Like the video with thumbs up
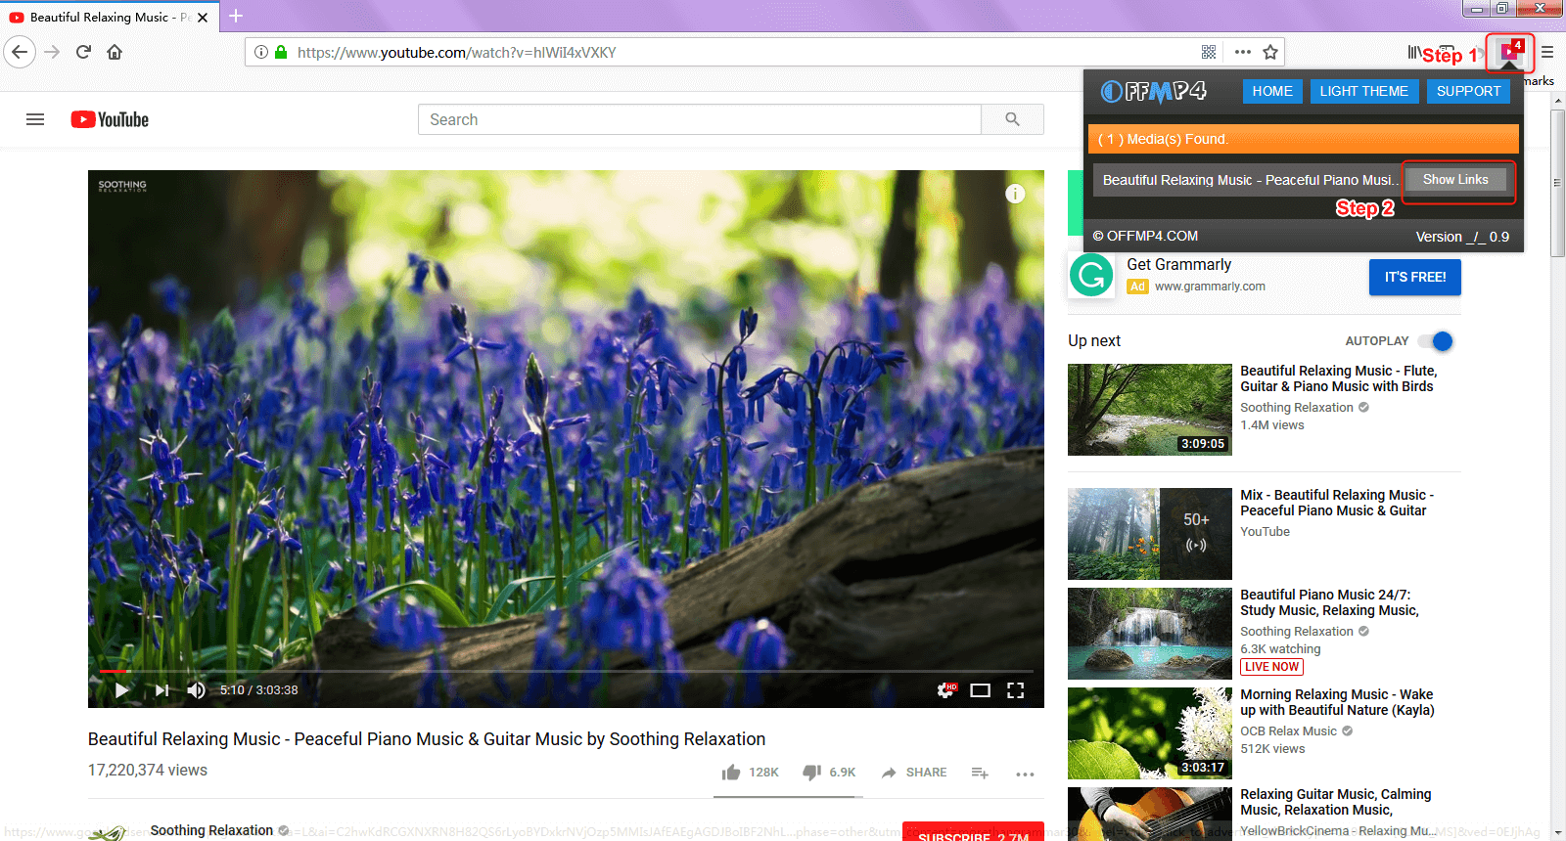 point(731,773)
